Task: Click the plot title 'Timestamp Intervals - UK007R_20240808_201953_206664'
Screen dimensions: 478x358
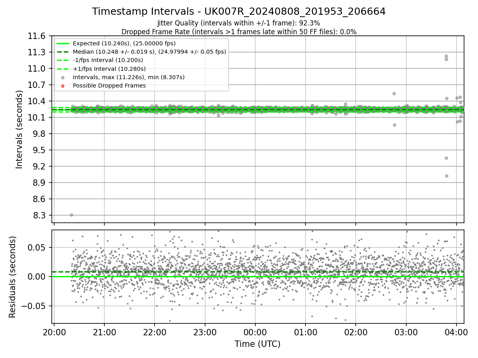Action: pos(239,12)
